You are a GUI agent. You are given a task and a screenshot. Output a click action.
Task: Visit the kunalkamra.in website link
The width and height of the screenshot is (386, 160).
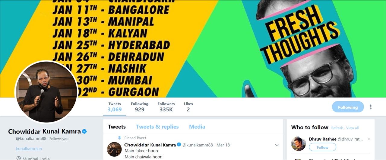pyautogui.click(x=29, y=149)
